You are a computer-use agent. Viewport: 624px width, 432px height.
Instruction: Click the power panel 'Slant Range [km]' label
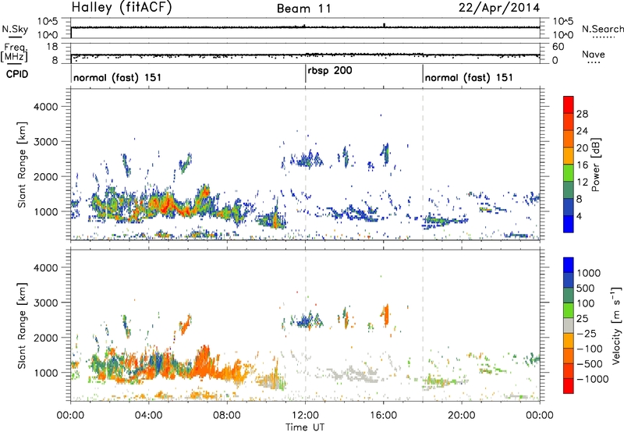22,165
